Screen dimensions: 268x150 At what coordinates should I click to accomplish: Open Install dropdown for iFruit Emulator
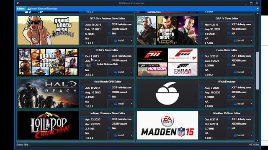(x=251, y=104)
